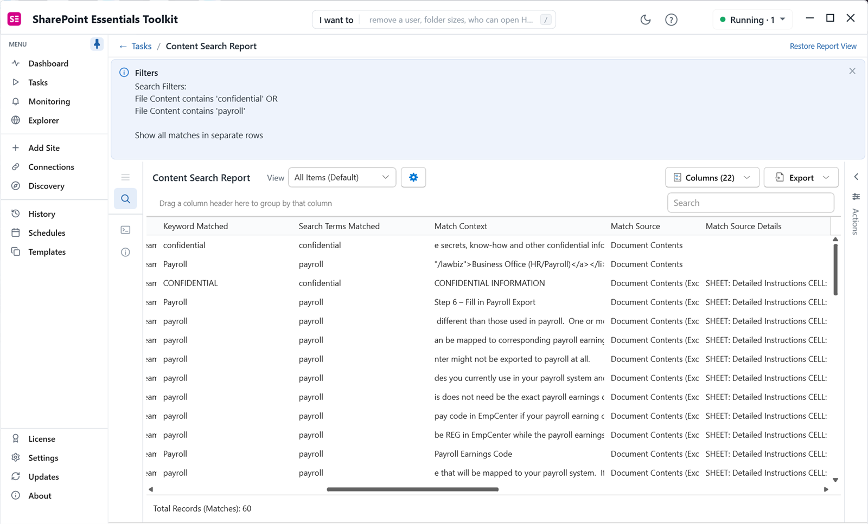Open the Export dropdown
868x524 pixels.
click(x=801, y=177)
